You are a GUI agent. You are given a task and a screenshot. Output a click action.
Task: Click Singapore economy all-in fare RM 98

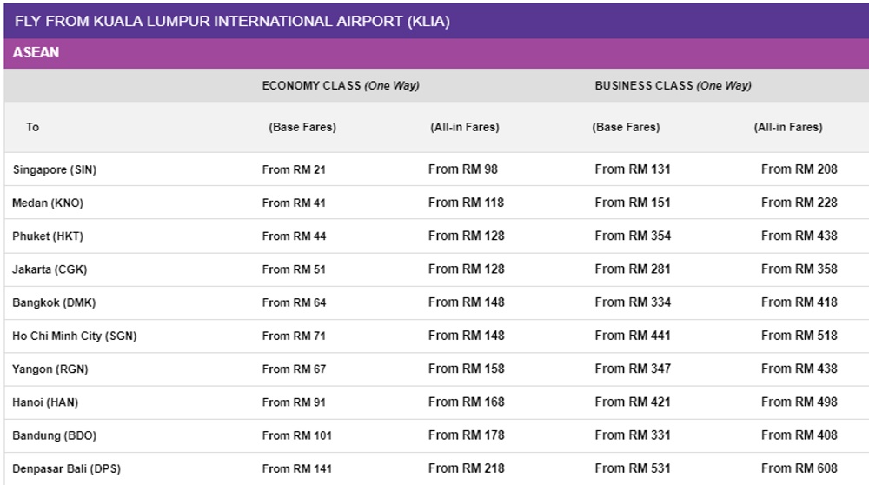click(x=463, y=169)
